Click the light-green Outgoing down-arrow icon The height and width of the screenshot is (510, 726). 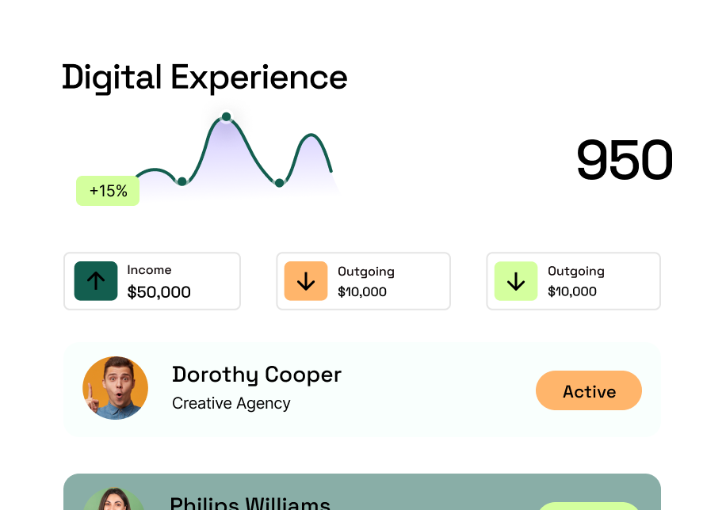pyautogui.click(x=516, y=281)
